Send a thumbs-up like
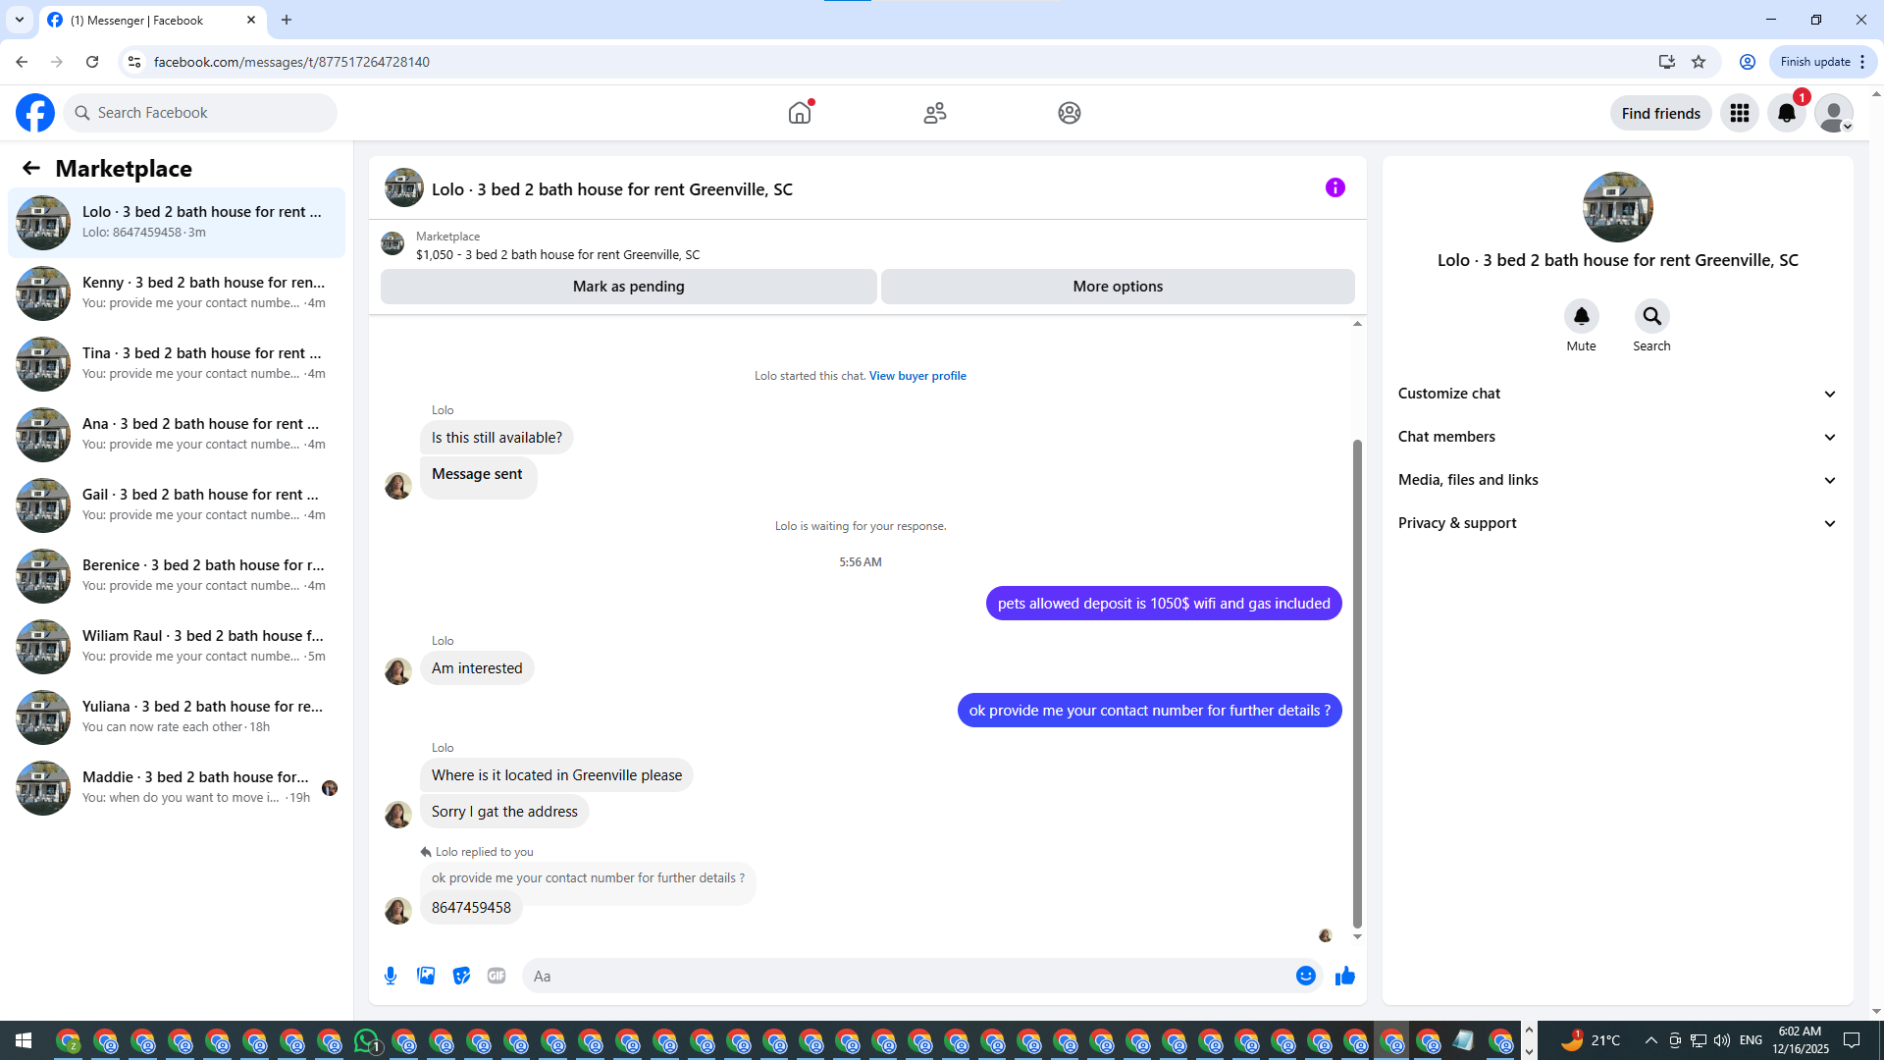Screen dimensions: 1884x1060 click(1345, 976)
